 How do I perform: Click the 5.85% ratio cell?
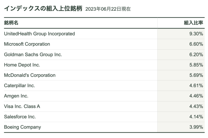point(196,65)
